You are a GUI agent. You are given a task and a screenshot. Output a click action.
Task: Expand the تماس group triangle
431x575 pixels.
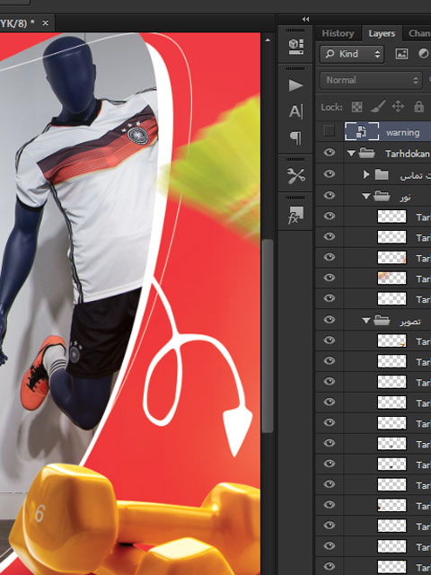click(x=366, y=174)
